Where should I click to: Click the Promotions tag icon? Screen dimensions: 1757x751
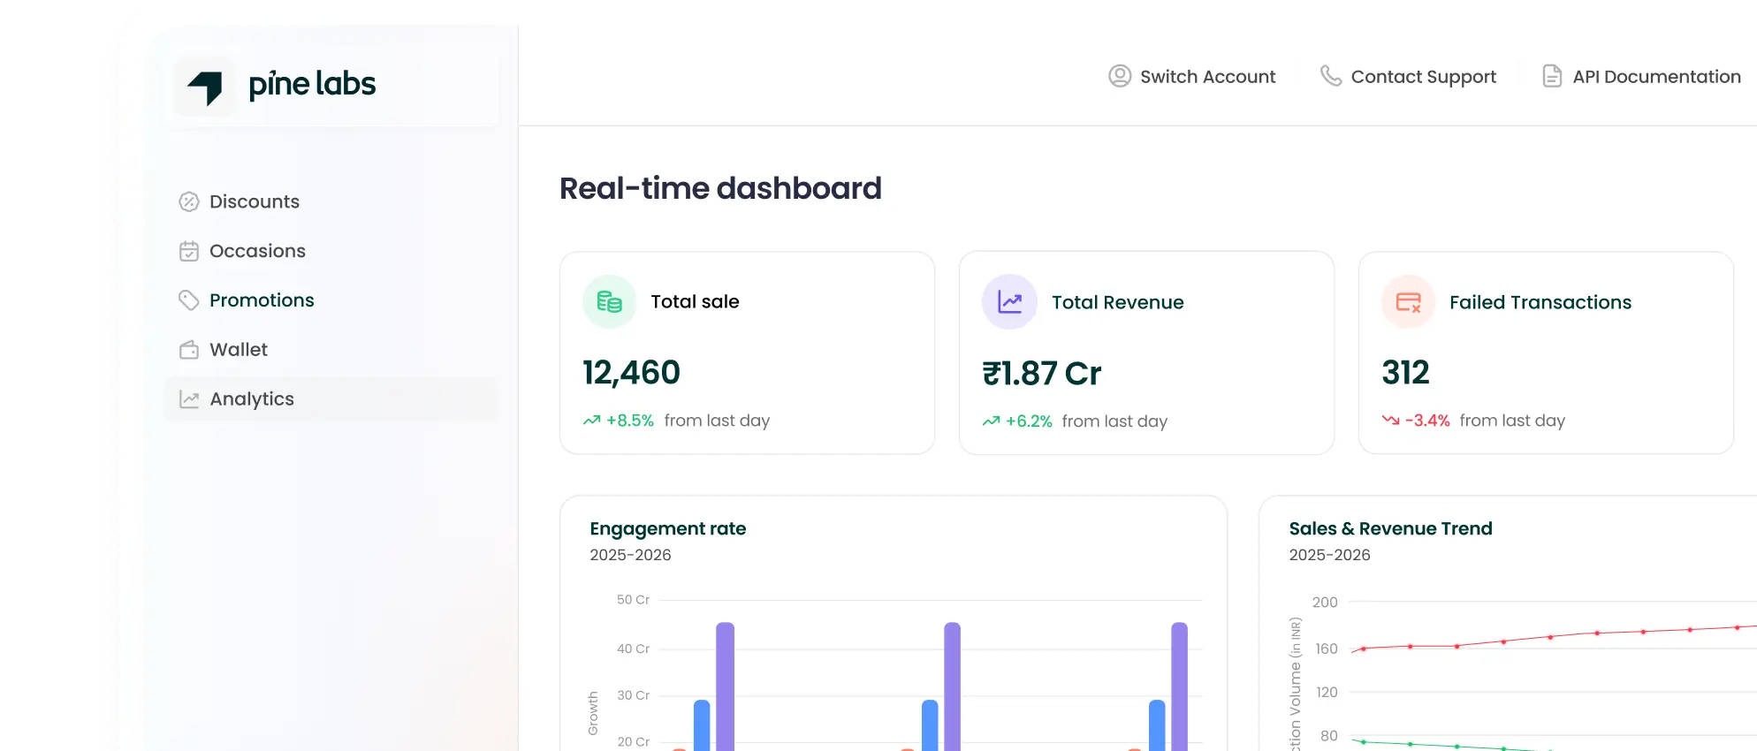pos(189,300)
